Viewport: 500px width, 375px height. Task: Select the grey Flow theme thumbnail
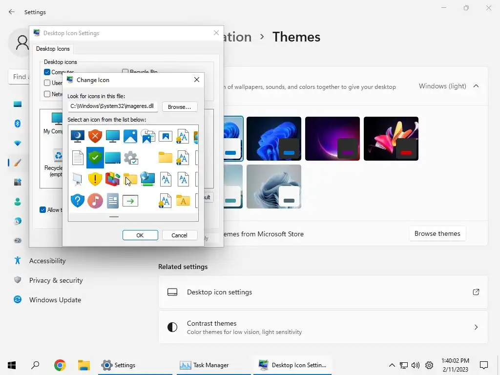(x=274, y=187)
